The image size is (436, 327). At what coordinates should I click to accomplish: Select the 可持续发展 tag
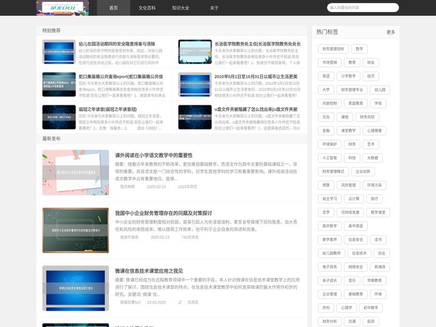[350, 213]
